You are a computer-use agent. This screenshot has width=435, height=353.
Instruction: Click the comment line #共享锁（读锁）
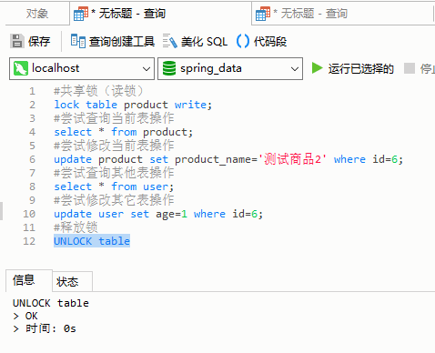[98, 91]
